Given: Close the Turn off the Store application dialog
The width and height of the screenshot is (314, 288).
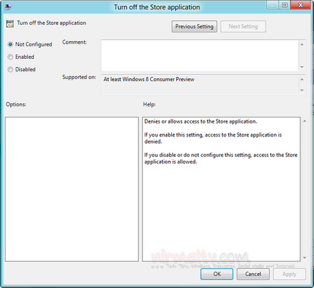Looking at the screenshot, I should (x=300, y=5).
